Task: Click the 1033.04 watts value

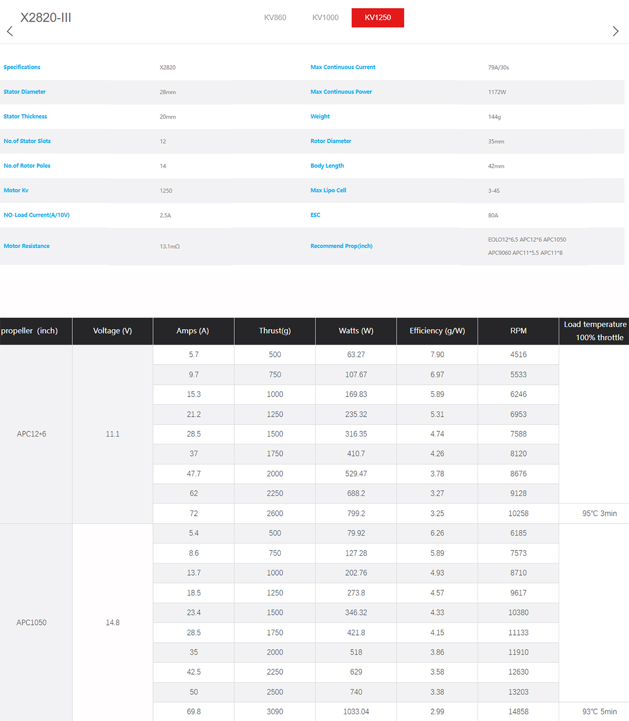Action: click(356, 712)
